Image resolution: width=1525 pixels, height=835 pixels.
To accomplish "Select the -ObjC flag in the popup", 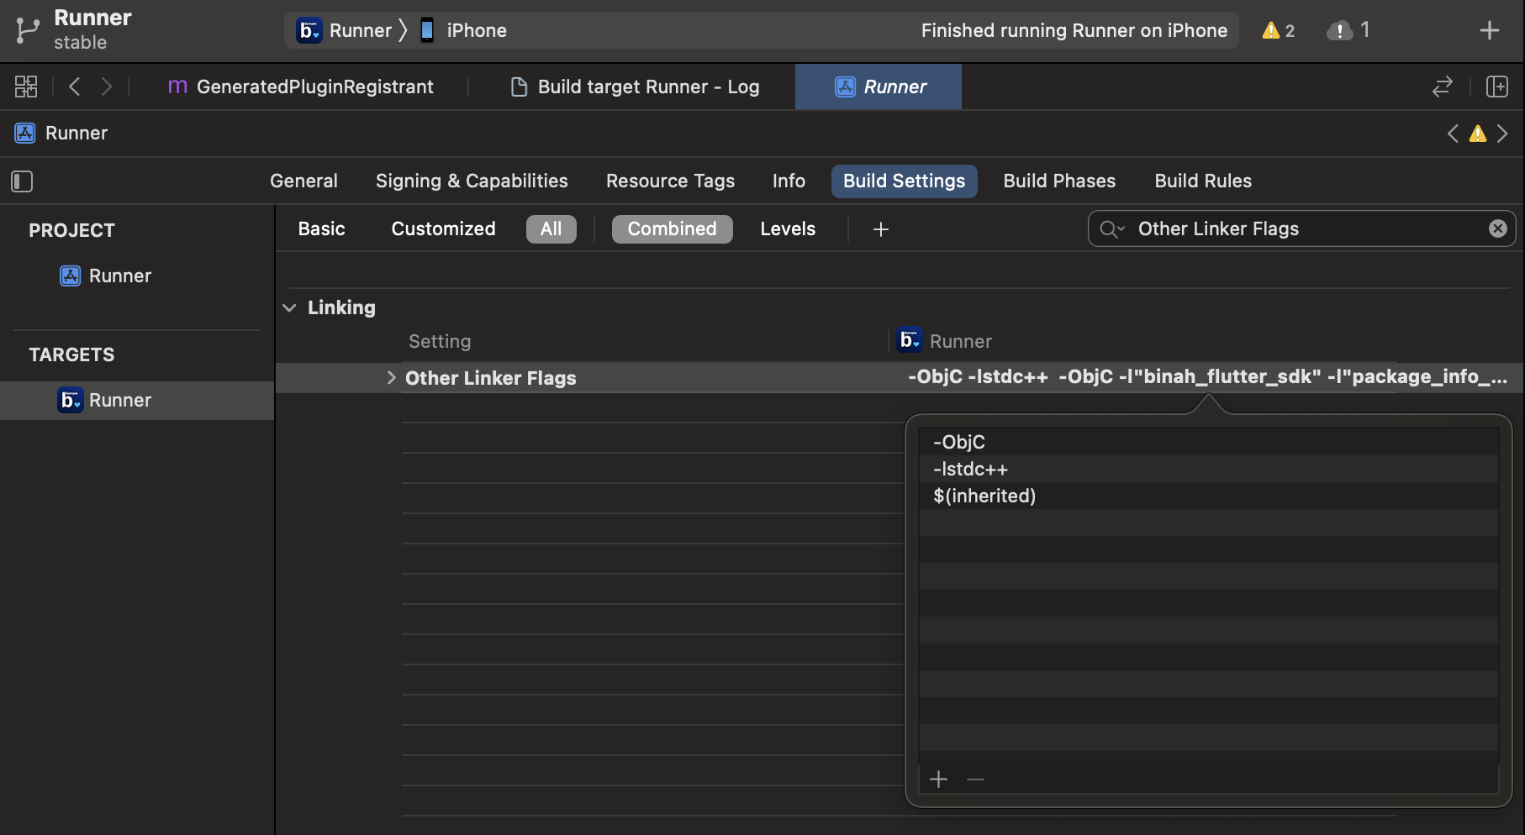I will click(x=1208, y=442).
